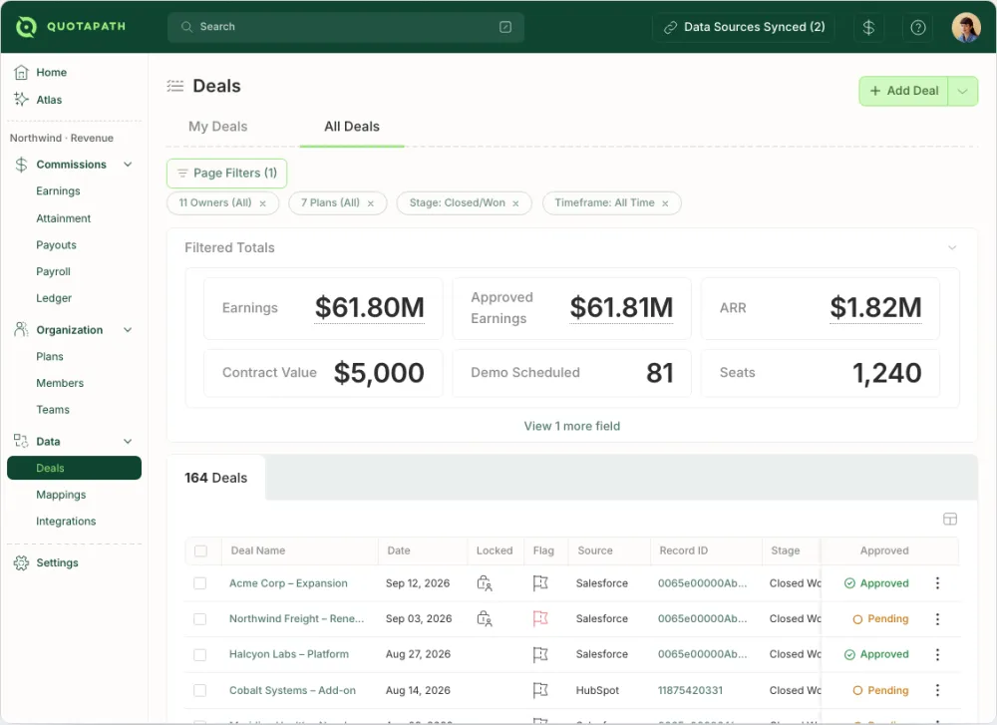Open the user profile avatar
The image size is (997, 725).
[966, 27]
